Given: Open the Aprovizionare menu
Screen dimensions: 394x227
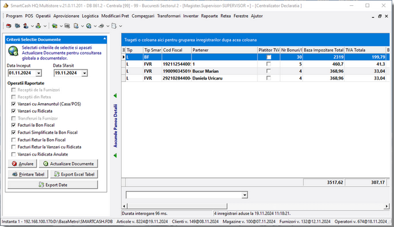Looking at the screenshot, I should (66, 16).
